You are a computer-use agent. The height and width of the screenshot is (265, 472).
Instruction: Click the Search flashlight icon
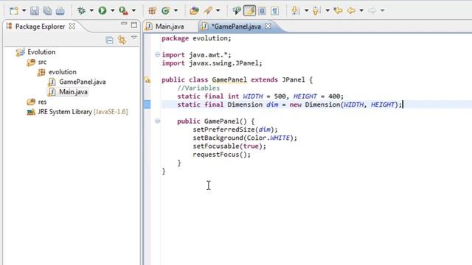point(208,11)
